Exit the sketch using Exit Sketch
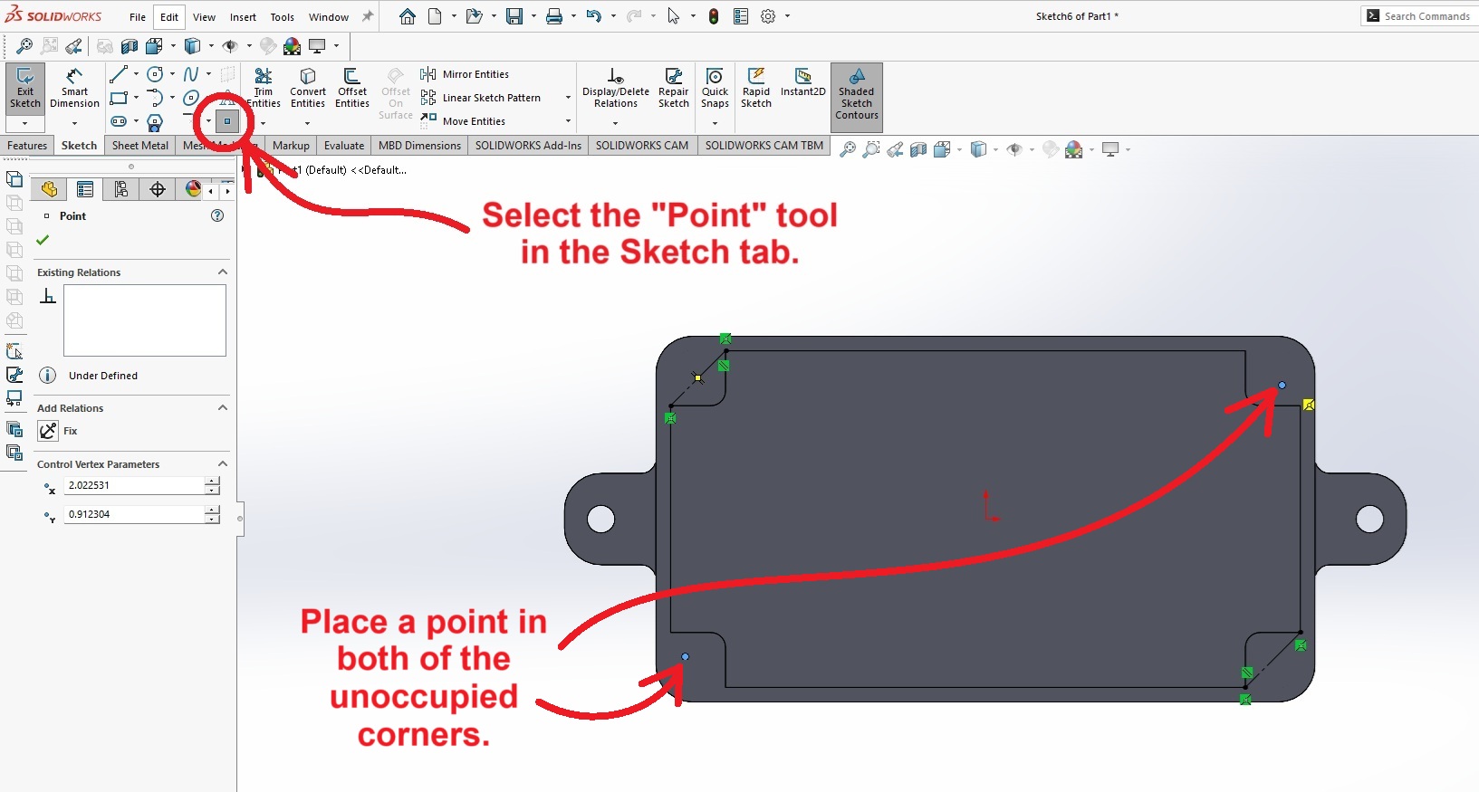 (25, 89)
